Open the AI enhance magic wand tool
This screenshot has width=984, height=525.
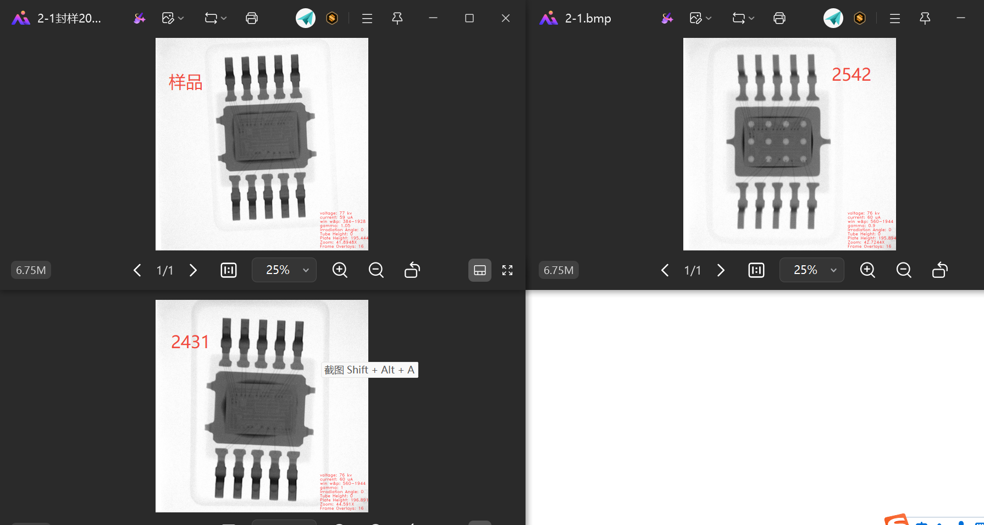[x=139, y=18]
